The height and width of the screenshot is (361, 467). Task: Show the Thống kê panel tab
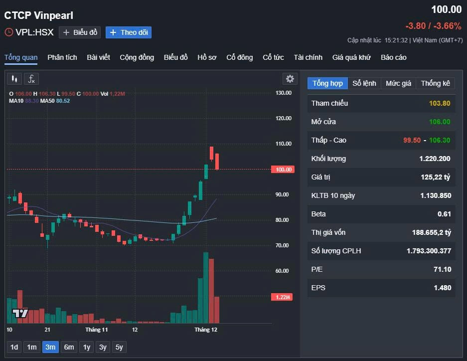(435, 83)
